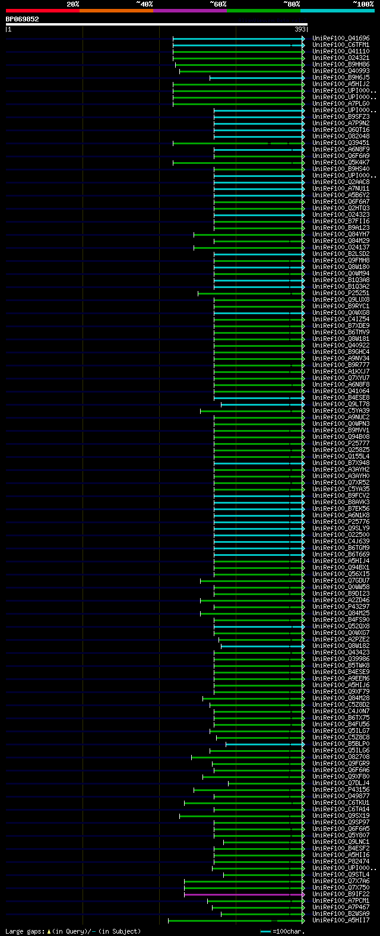Click the UniRef100_A1KXJ7 label
The height and width of the screenshot is (936, 380).
coord(341,372)
